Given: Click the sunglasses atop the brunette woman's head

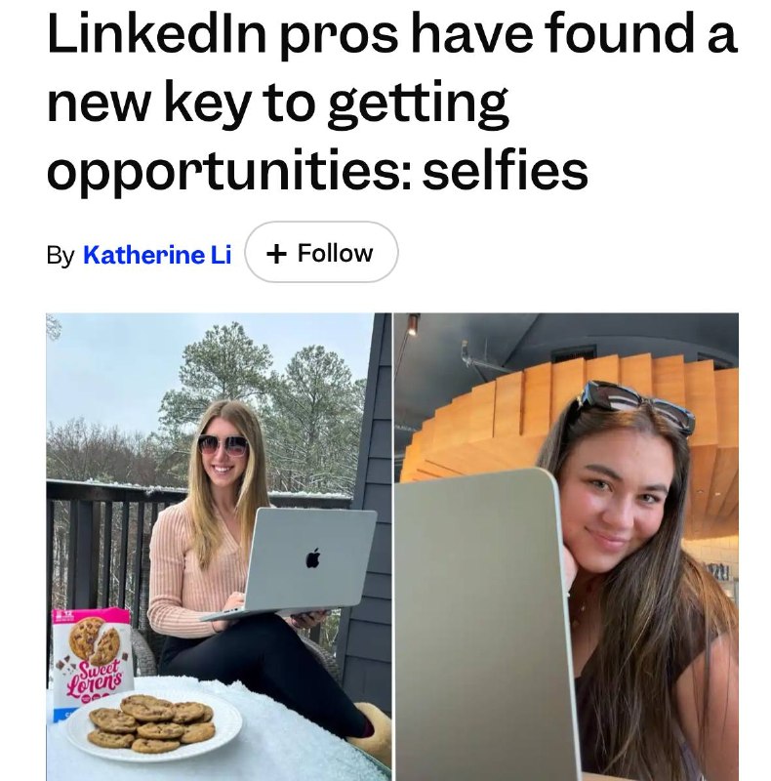Looking at the screenshot, I should click(637, 405).
